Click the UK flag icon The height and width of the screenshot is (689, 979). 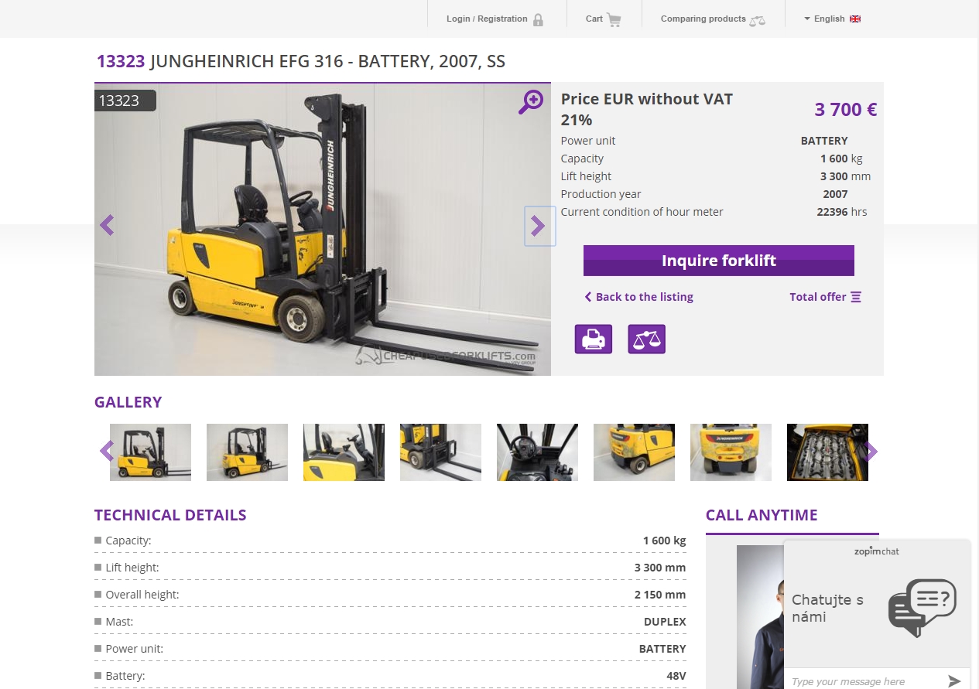click(855, 19)
